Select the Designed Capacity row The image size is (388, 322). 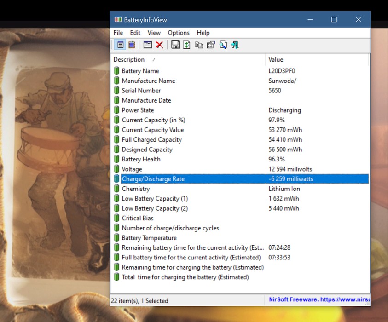(x=241, y=149)
